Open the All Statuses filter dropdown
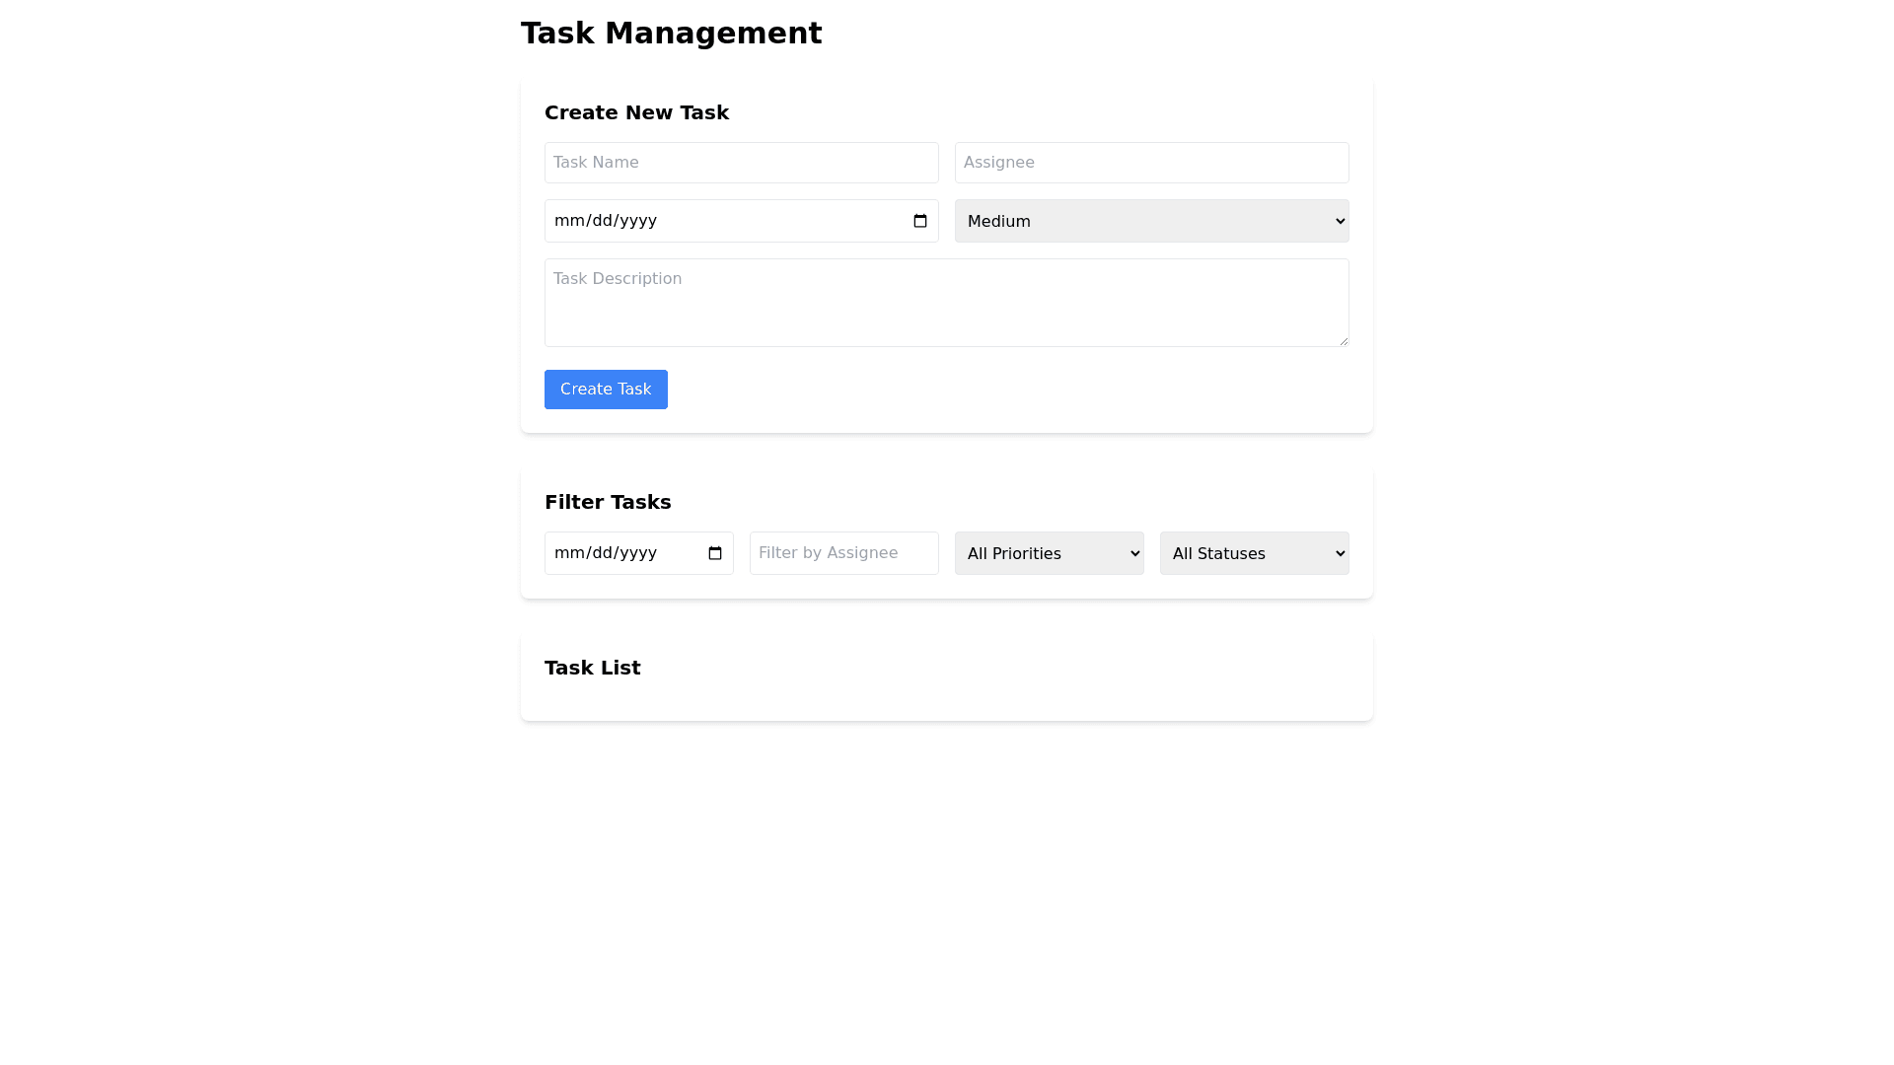The height and width of the screenshot is (1065, 1894). coord(1254,553)
